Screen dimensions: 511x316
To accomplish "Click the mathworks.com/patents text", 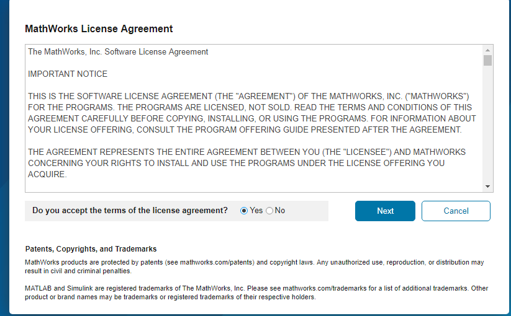I will (x=217, y=262).
